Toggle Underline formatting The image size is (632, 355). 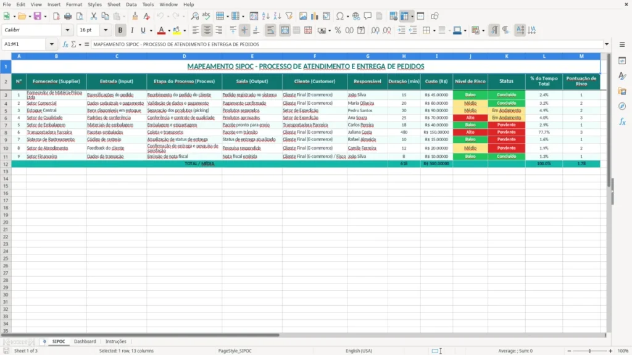(143, 30)
